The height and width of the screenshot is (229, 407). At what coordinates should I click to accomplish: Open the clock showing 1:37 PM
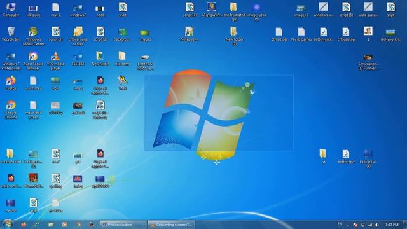392,225
